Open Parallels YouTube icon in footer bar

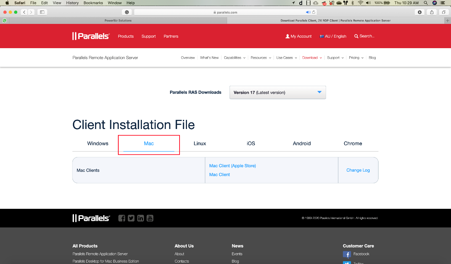(150, 218)
